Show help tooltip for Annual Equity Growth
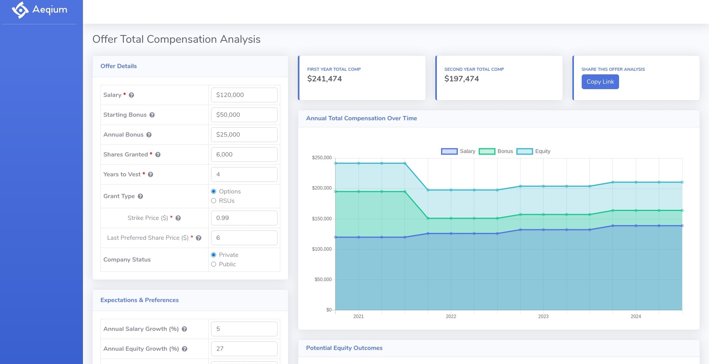The width and height of the screenshot is (709, 364). 185,349
